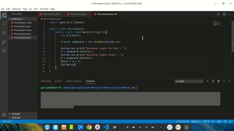Expand hidden tray icons arrow in taskbar
Screen dimensions: 234x131
pos(161,127)
